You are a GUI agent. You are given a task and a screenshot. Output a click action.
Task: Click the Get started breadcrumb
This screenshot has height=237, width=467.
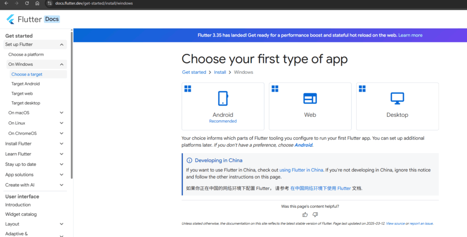194,72
